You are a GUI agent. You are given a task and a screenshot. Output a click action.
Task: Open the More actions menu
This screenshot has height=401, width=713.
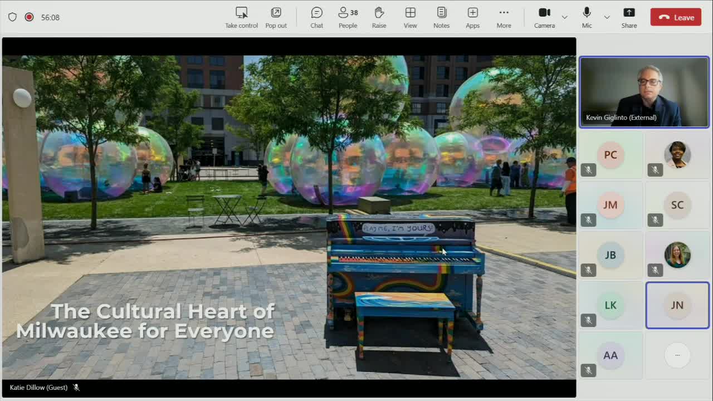pos(504,17)
